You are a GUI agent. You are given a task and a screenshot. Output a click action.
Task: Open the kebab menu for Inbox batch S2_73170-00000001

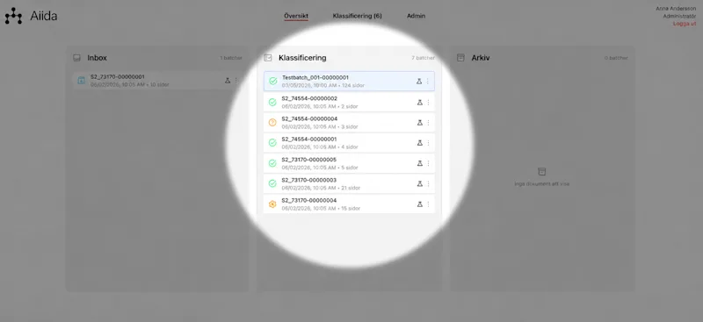pos(236,81)
